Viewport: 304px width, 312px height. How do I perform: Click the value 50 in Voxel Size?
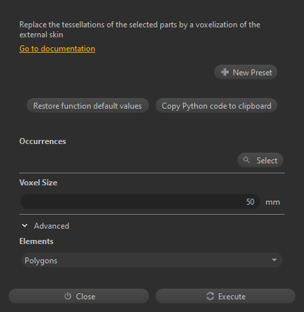(x=250, y=202)
